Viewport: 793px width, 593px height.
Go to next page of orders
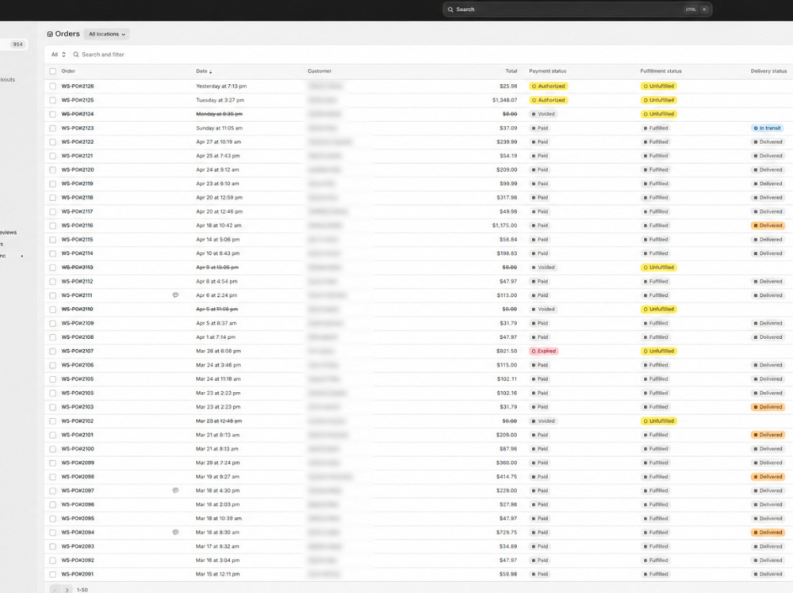pos(67,590)
